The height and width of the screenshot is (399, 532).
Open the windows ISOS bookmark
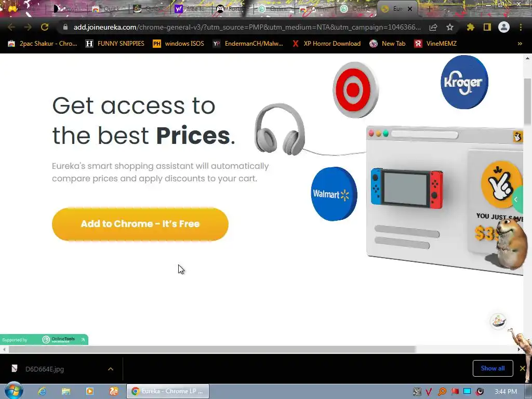(x=179, y=44)
